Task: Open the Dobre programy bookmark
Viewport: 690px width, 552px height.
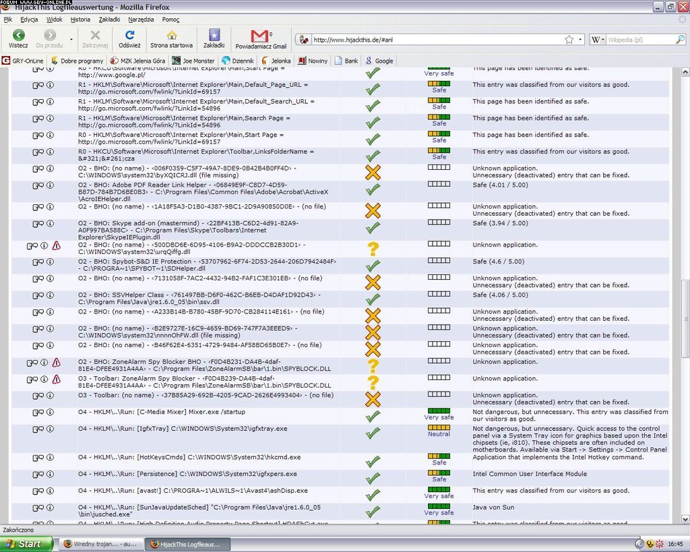Action: click(77, 61)
